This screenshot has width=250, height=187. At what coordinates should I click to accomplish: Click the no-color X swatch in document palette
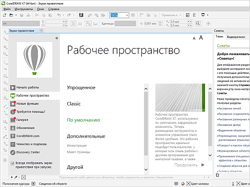pyautogui.click(x=24, y=177)
